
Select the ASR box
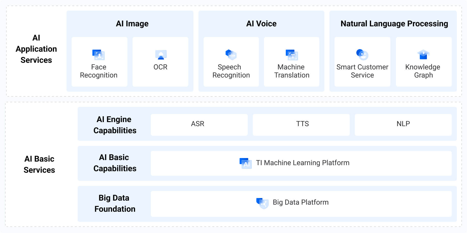(199, 125)
